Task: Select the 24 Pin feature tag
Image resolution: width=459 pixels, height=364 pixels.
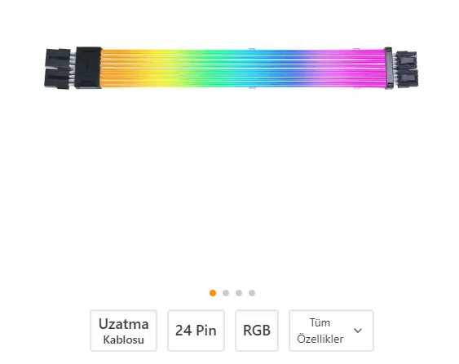Action: click(x=196, y=331)
